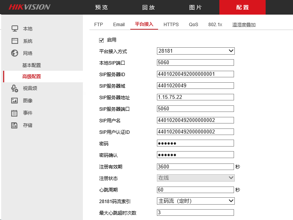This screenshot has width=293, height=220.
Task: Expand the 28181码流索引 dropdown
Action: tap(195, 201)
